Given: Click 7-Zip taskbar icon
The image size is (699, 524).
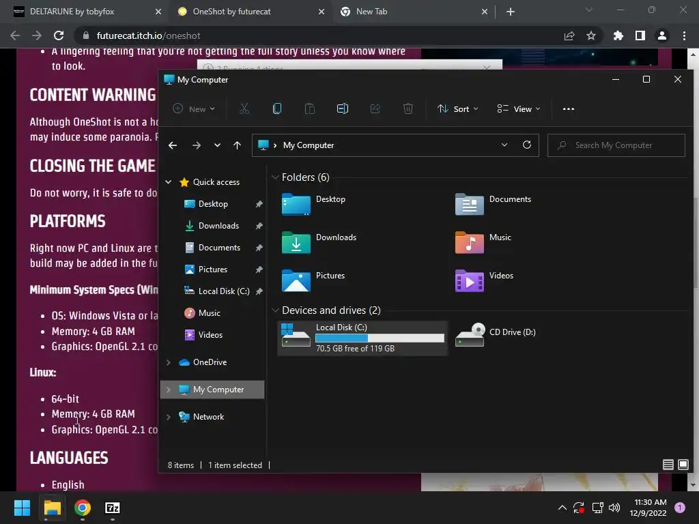Looking at the screenshot, I should point(113,508).
